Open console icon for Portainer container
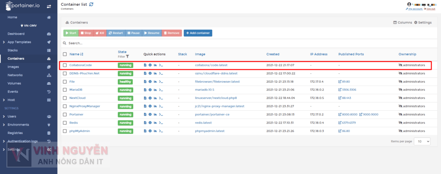441x174 pixels. pos(161,115)
